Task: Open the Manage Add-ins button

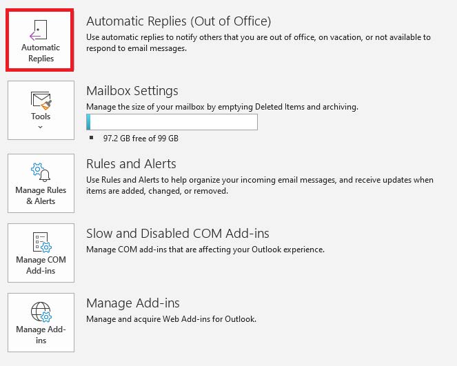Action: 41,323
